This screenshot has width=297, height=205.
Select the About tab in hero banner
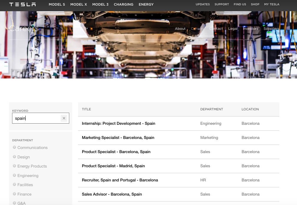click(x=180, y=29)
